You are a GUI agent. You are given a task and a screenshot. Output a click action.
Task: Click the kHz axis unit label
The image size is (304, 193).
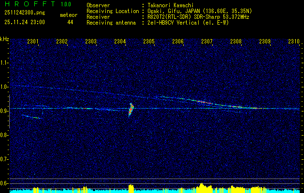(4, 39)
